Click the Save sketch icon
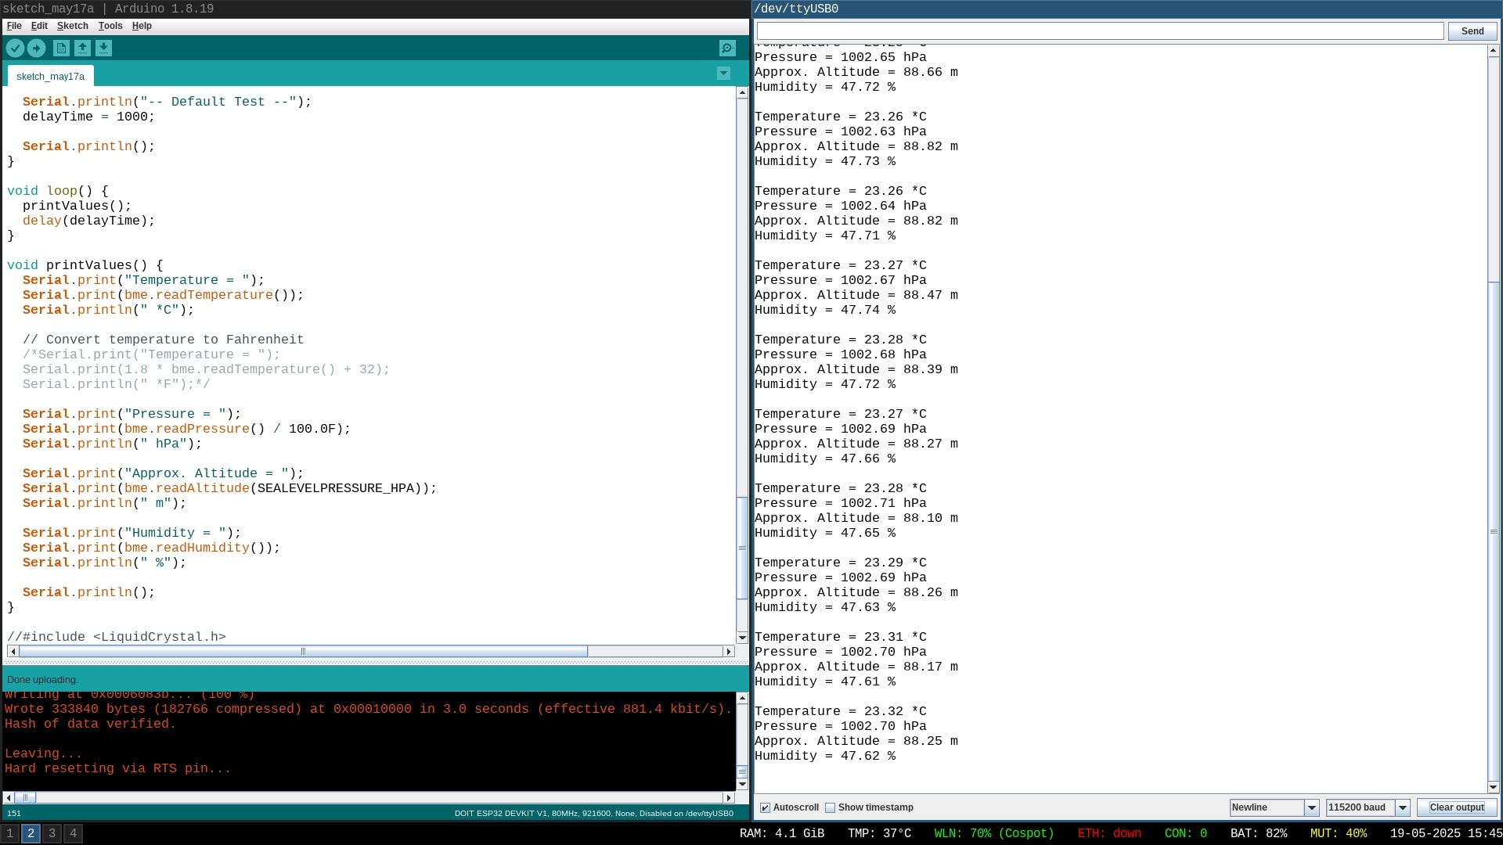This screenshot has width=1503, height=845. coord(103,49)
